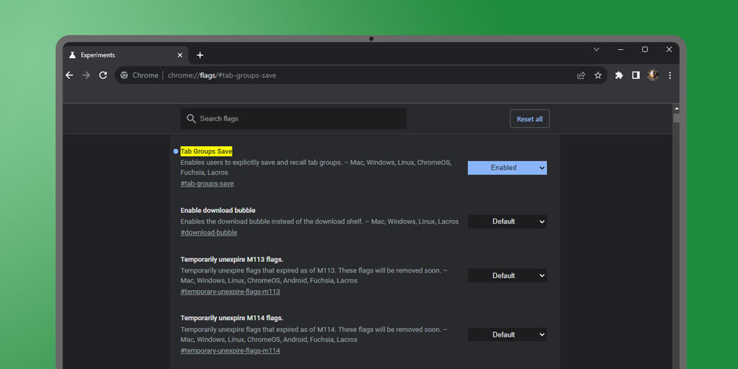Open the tab search chevron
738x369 pixels.
coord(596,50)
